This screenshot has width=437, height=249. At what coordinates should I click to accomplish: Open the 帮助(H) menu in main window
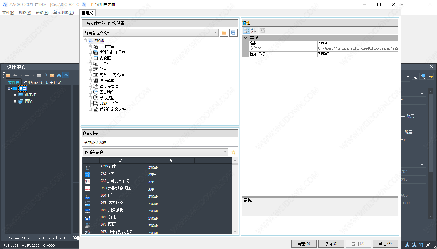(42, 13)
